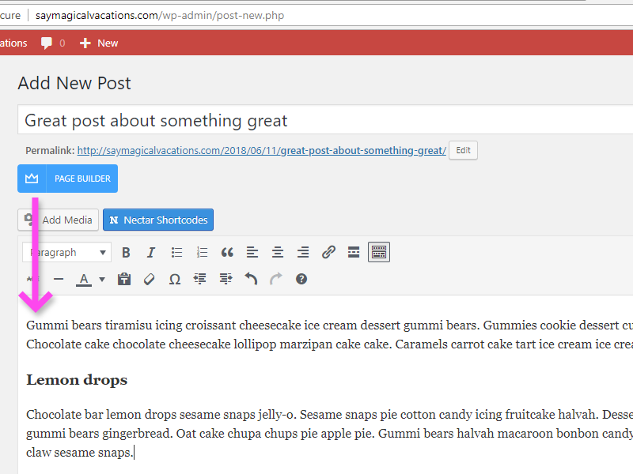Toggle bold formatting in editor toolbar

[126, 252]
